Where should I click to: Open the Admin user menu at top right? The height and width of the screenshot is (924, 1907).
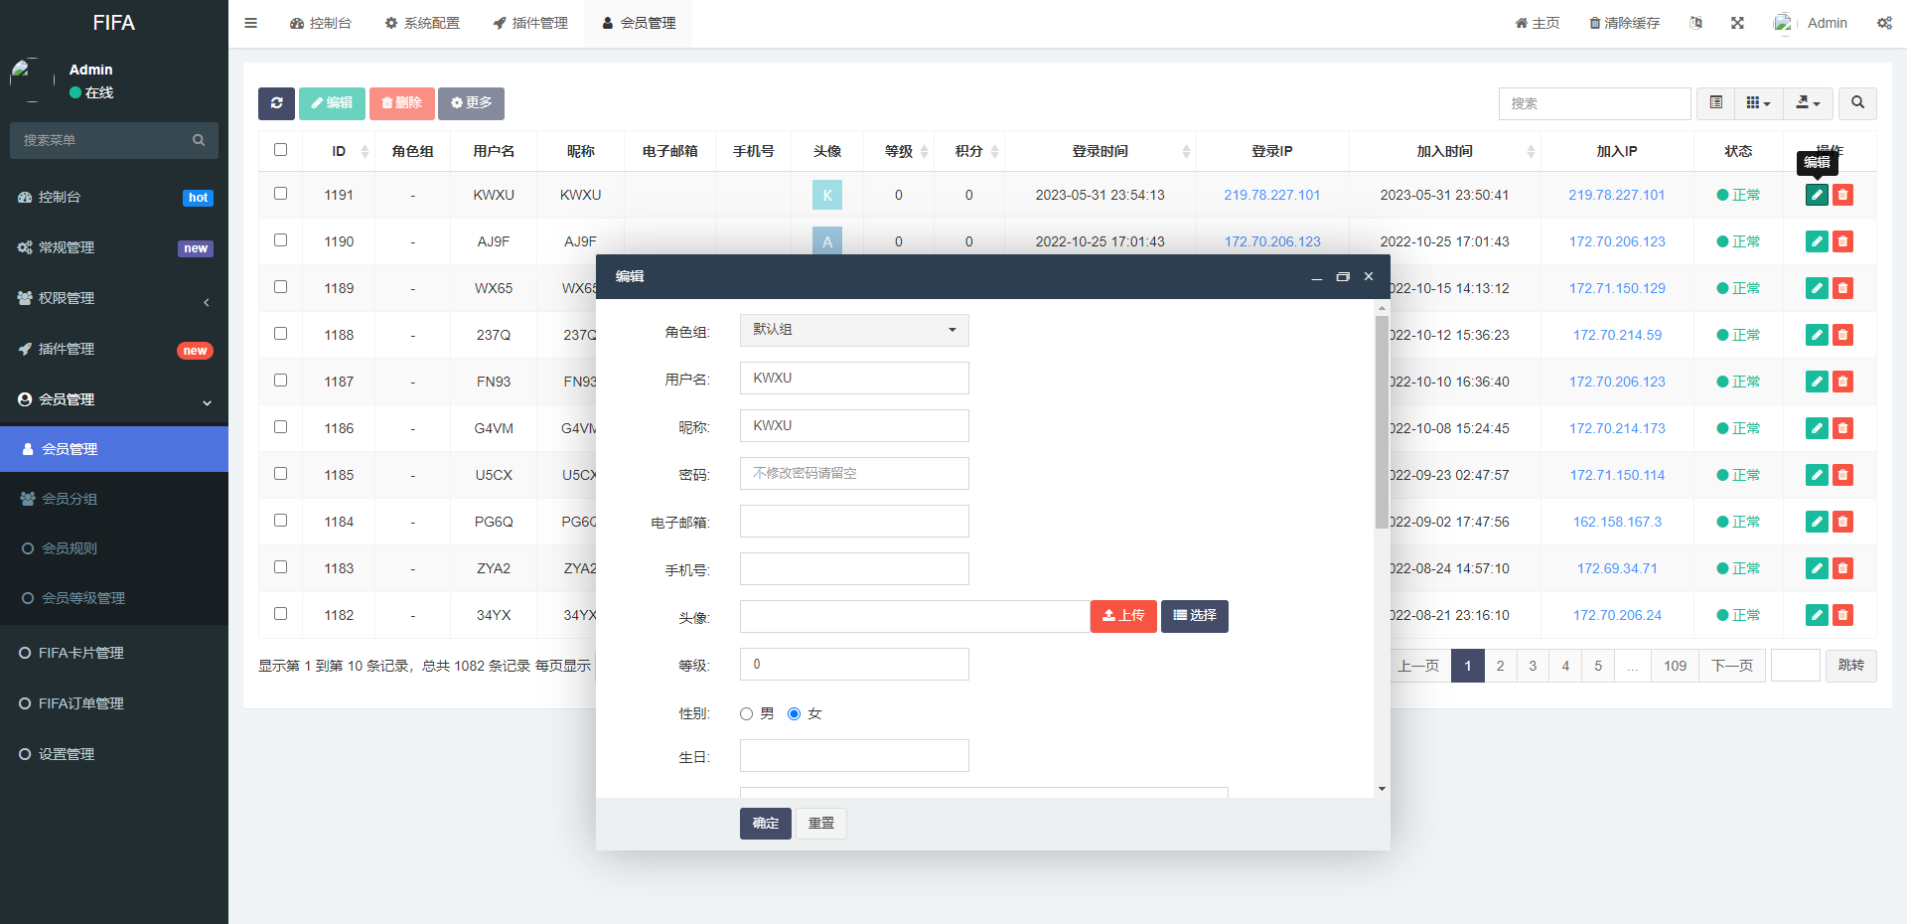[x=1812, y=23]
